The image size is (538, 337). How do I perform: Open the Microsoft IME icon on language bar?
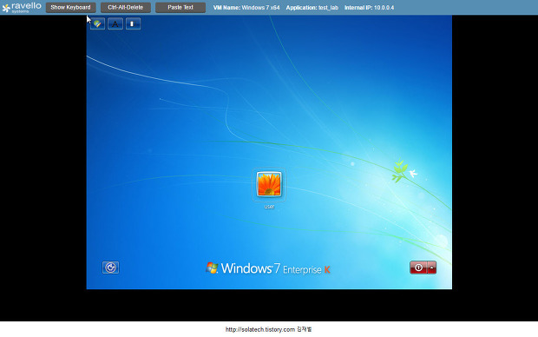[x=97, y=23]
